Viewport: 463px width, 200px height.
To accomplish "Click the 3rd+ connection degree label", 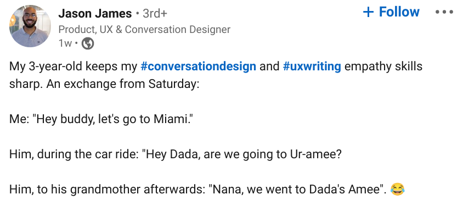I will pyautogui.click(x=155, y=13).
